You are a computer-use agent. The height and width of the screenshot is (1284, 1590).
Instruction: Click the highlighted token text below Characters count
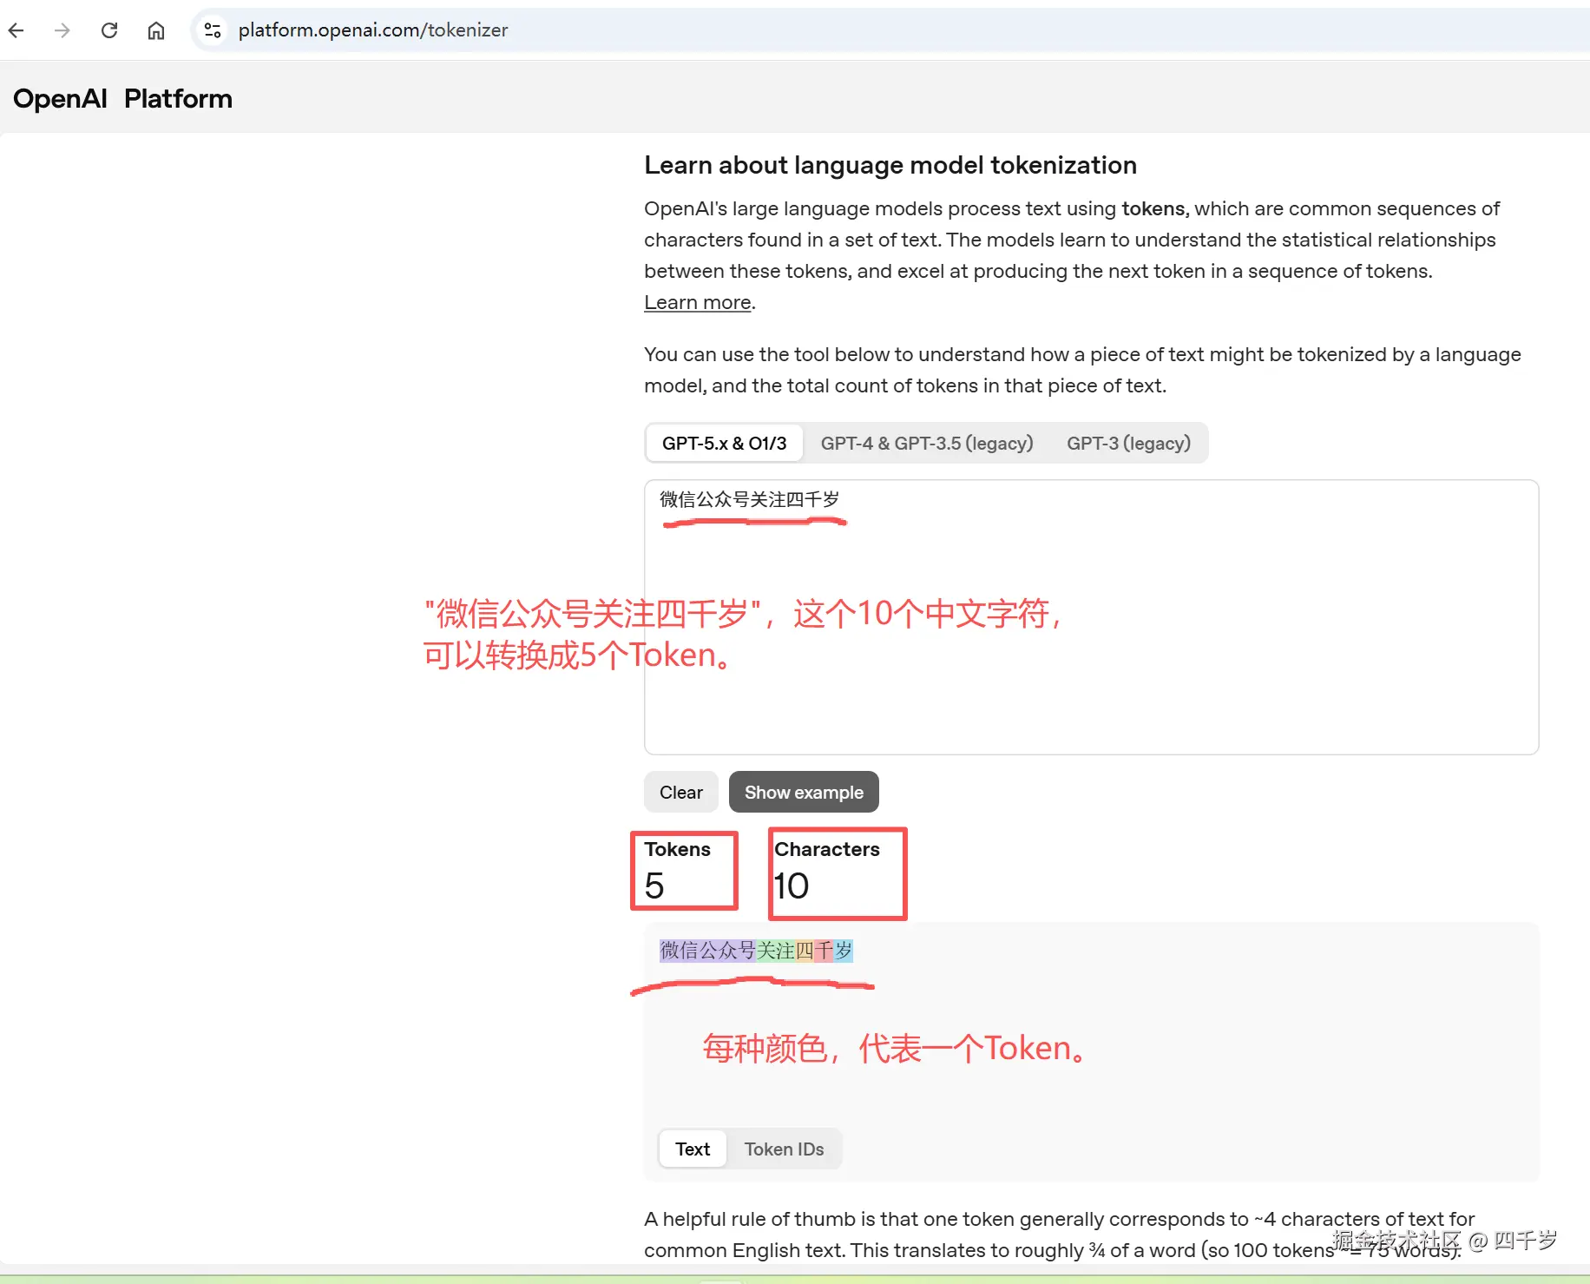coord(755,951)
